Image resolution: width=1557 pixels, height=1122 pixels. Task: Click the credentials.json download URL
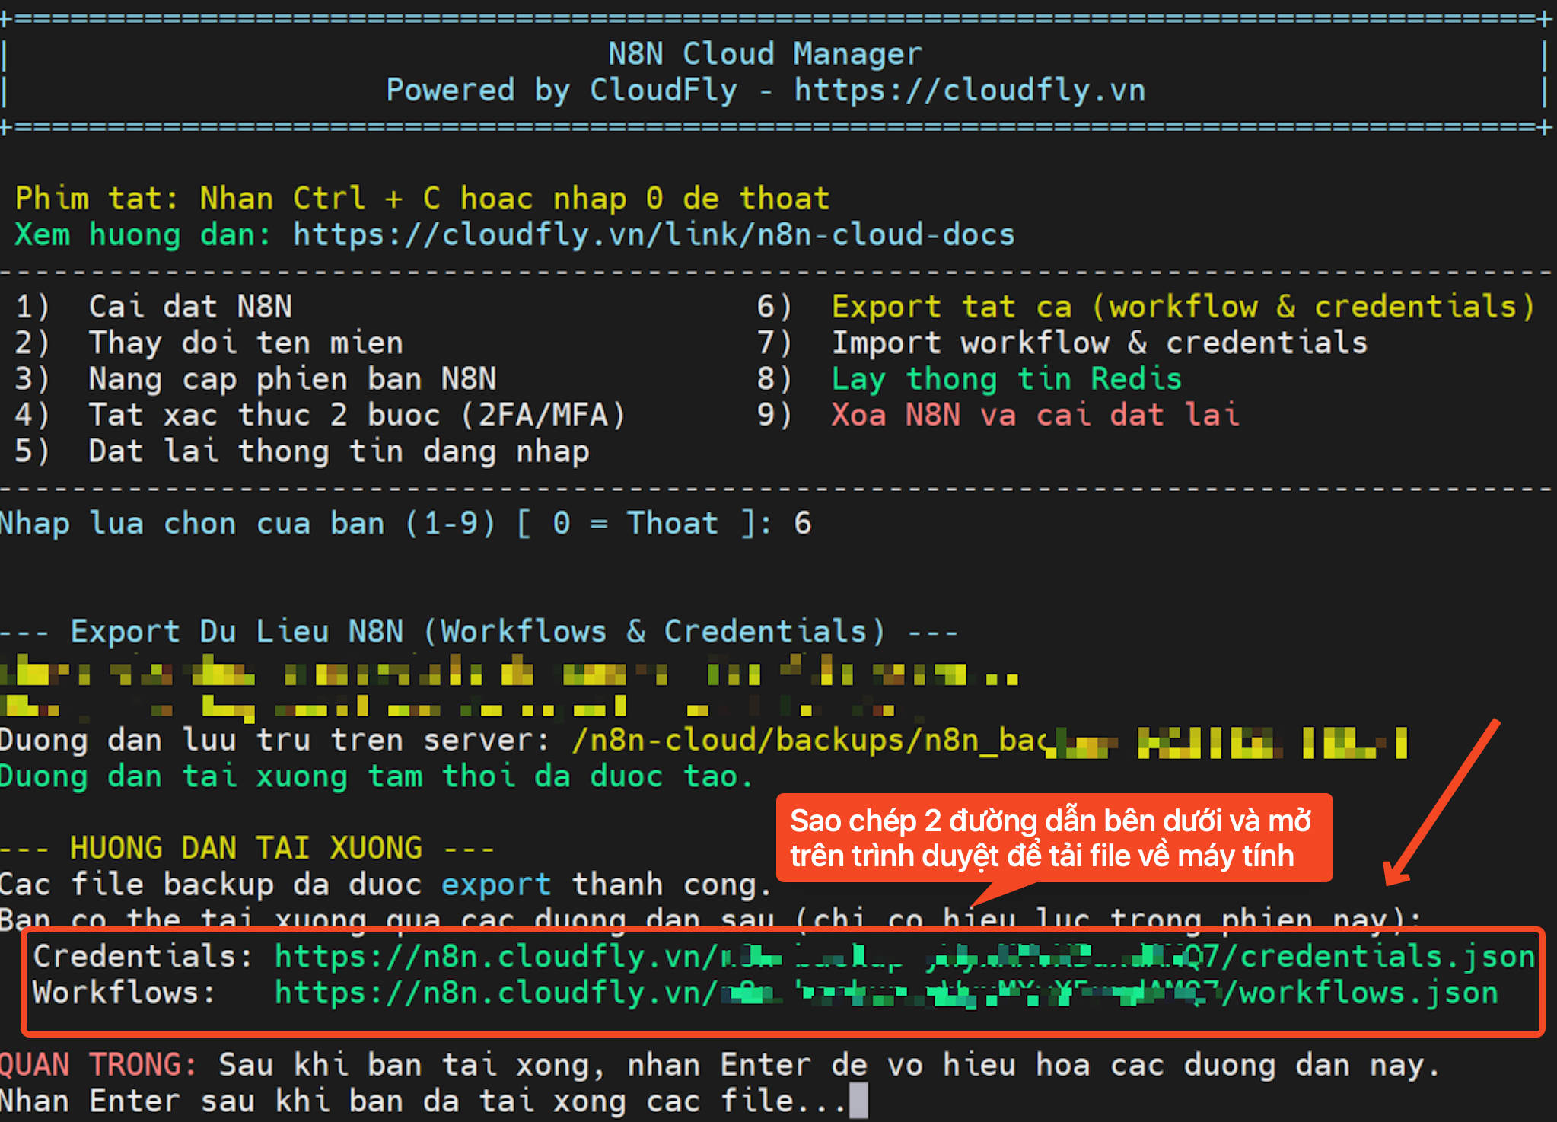click(905, 956)
